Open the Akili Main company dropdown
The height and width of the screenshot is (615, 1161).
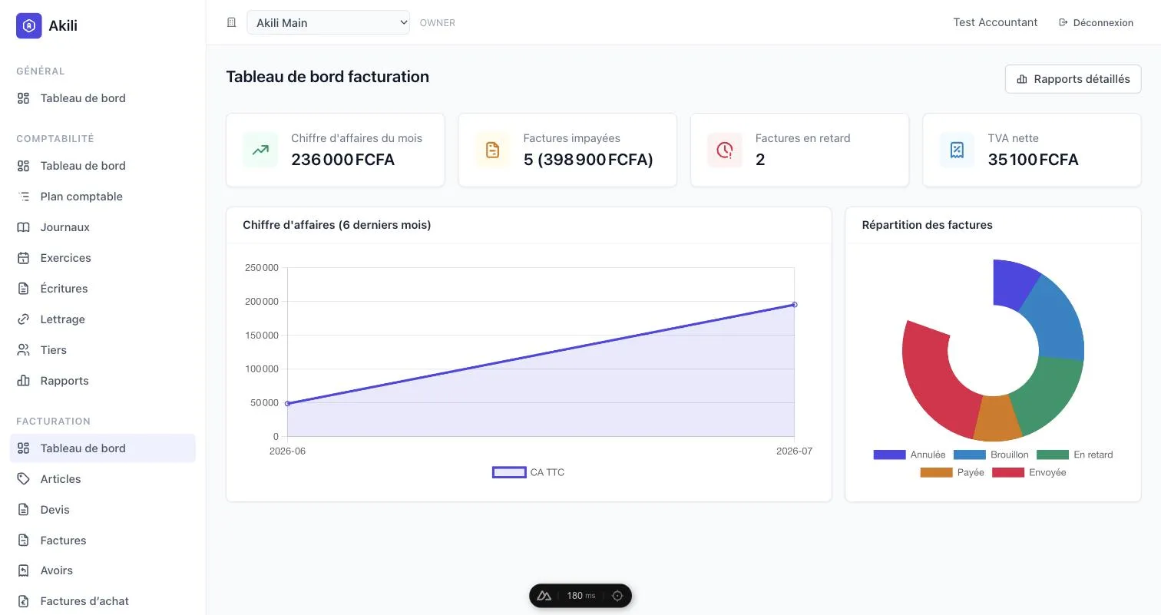click(329, 22)
